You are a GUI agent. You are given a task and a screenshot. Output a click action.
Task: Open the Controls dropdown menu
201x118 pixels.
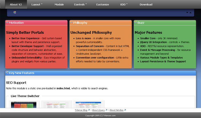point(80,5)
